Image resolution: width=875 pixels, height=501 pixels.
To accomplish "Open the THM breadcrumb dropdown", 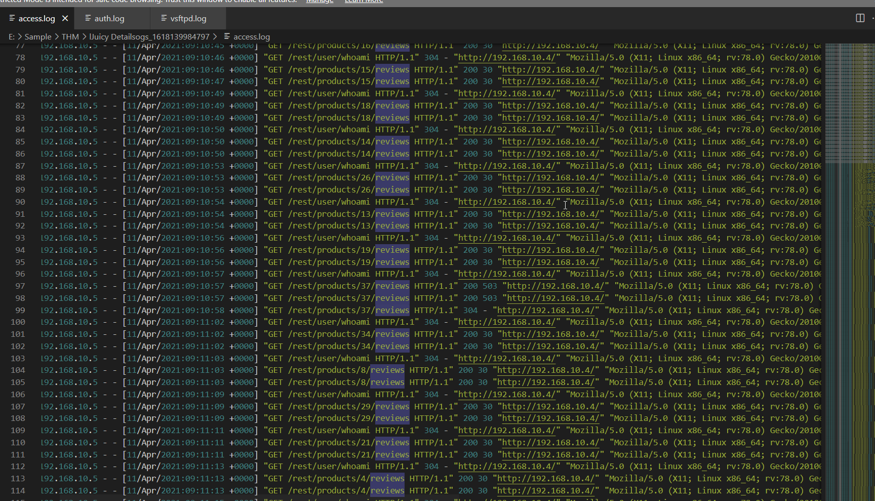I will pos(70,37).
